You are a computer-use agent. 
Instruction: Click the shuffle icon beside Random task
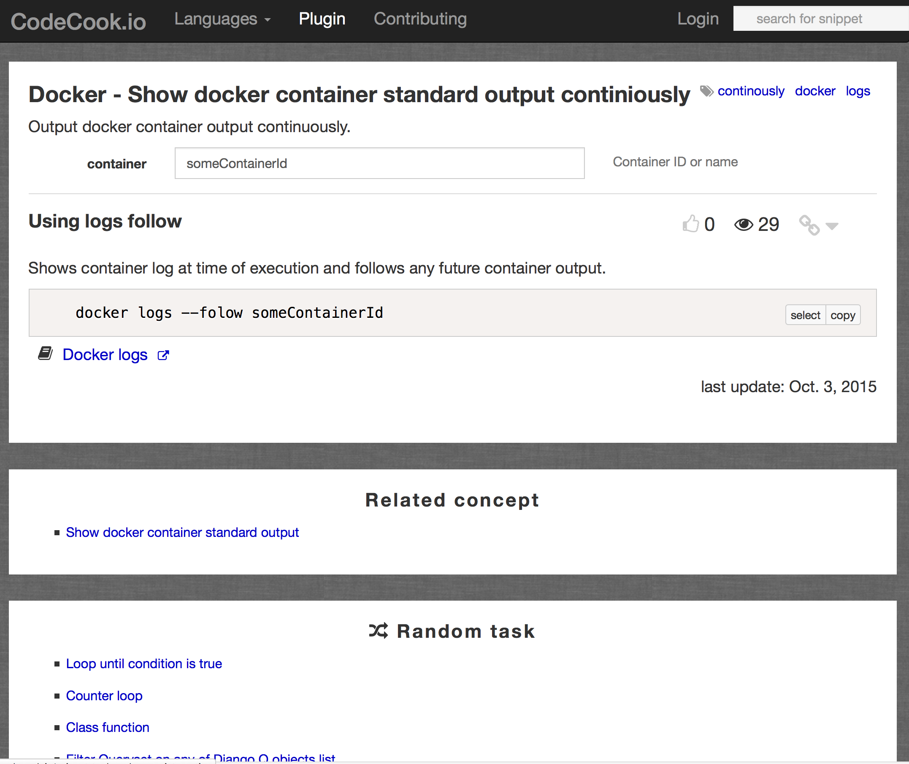pos(378,631)
